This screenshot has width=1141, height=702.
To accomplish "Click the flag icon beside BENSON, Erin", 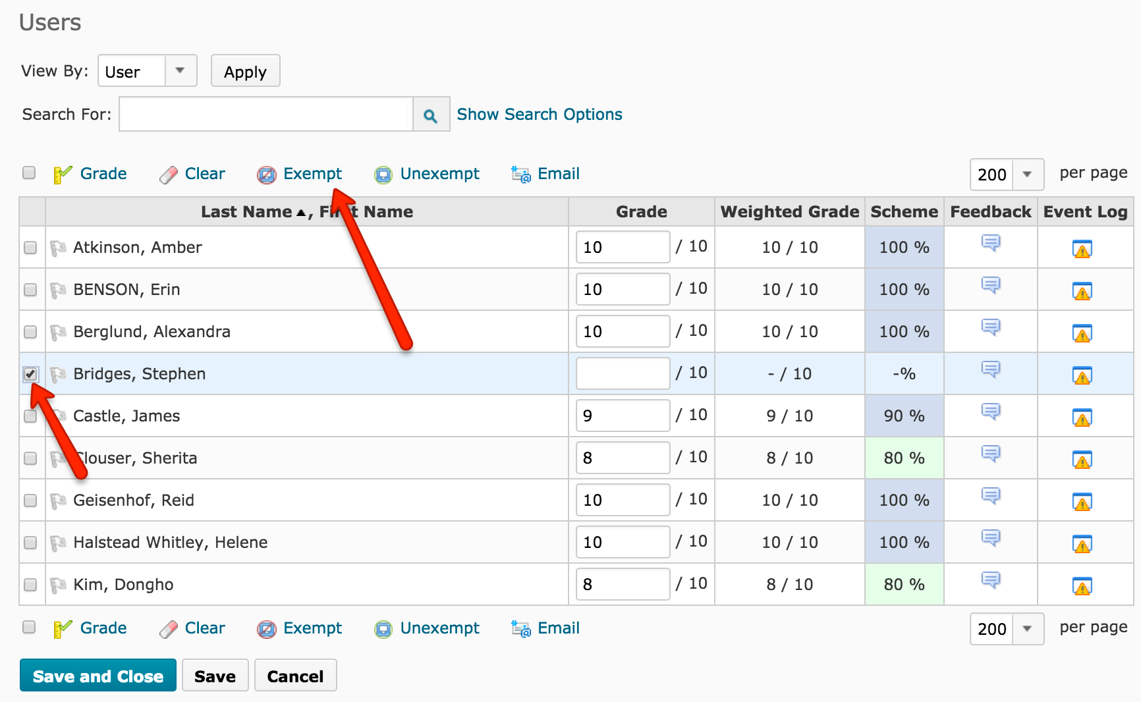I will coord(59,289).
